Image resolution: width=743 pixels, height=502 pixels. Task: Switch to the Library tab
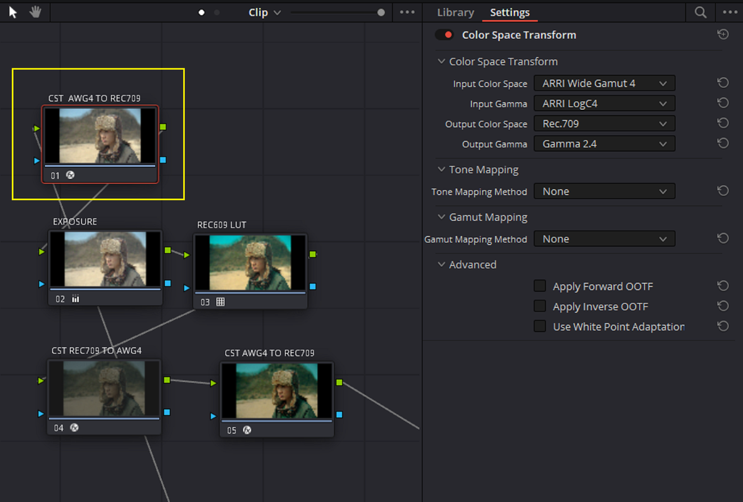pyautogui.click(x=455, y=13)
